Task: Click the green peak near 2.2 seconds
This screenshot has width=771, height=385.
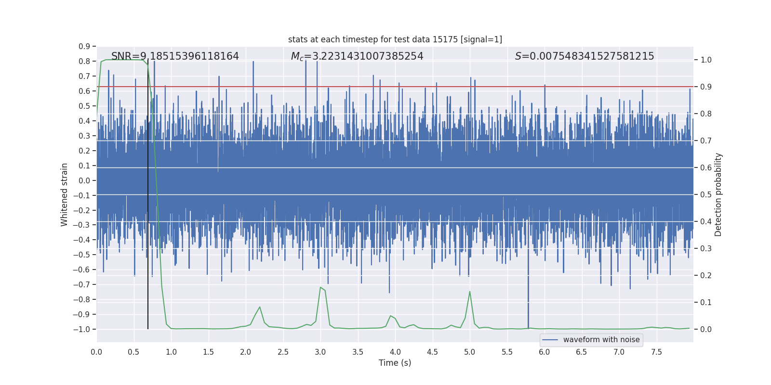Action: [260, 307]
